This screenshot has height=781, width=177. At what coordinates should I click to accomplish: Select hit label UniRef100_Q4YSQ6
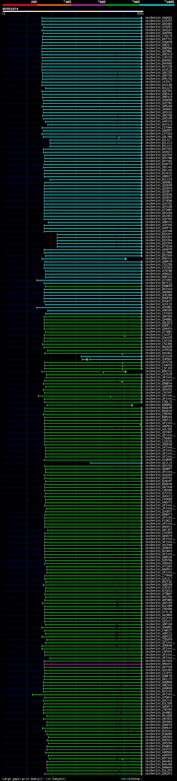158,667
